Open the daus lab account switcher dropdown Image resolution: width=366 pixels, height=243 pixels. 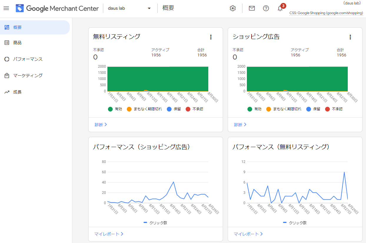[129, 8]
